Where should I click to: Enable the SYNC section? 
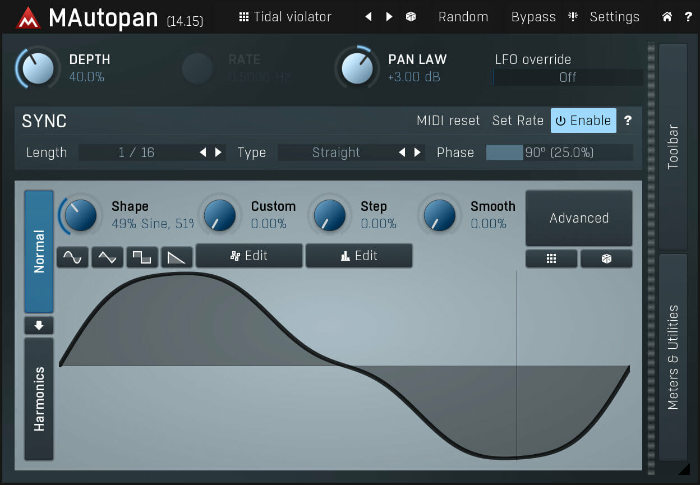583,120
